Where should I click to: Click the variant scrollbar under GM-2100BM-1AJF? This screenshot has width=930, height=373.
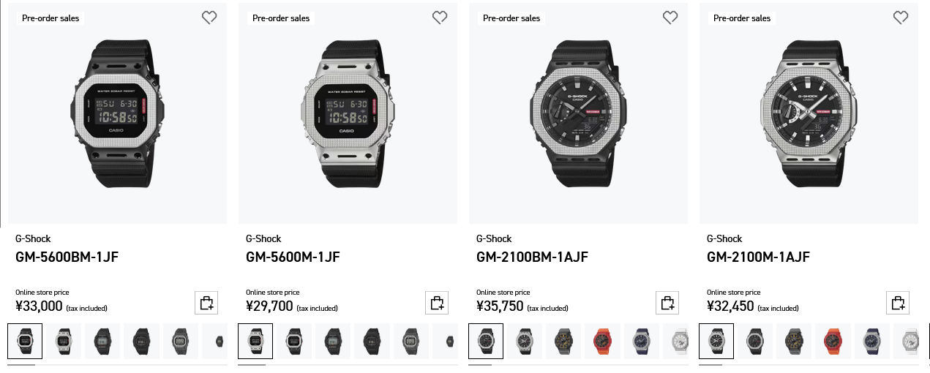[578, 364]
